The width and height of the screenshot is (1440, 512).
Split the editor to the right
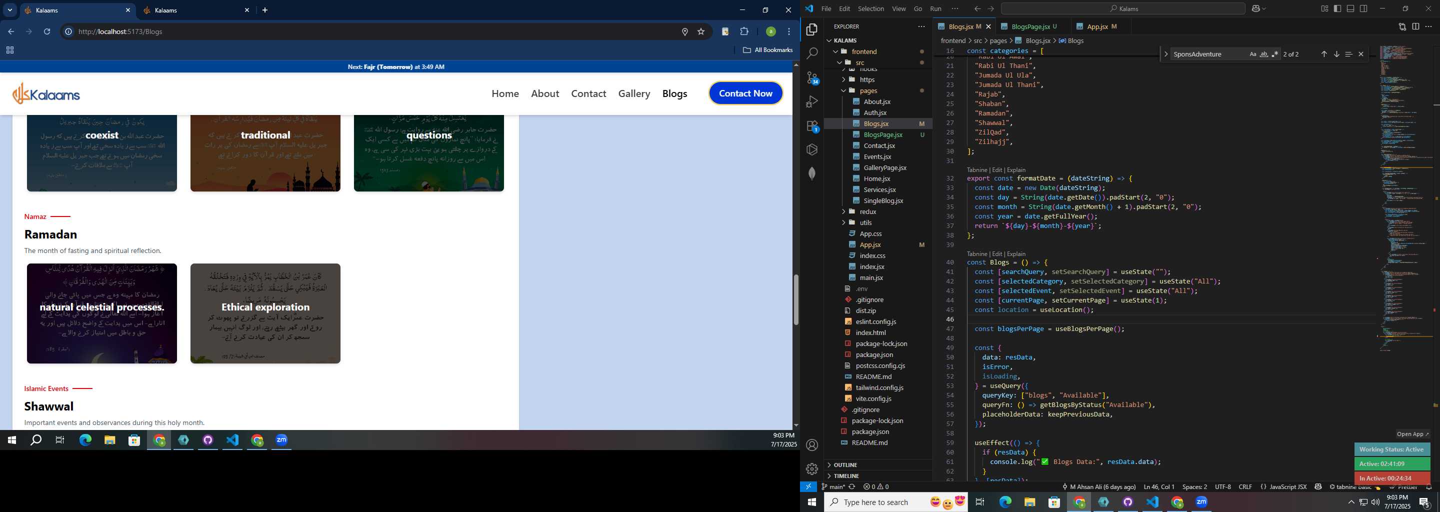1415,26
